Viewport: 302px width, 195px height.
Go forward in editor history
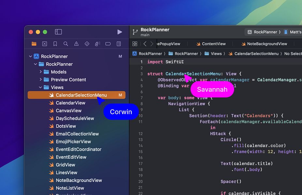tap(152, 44)
